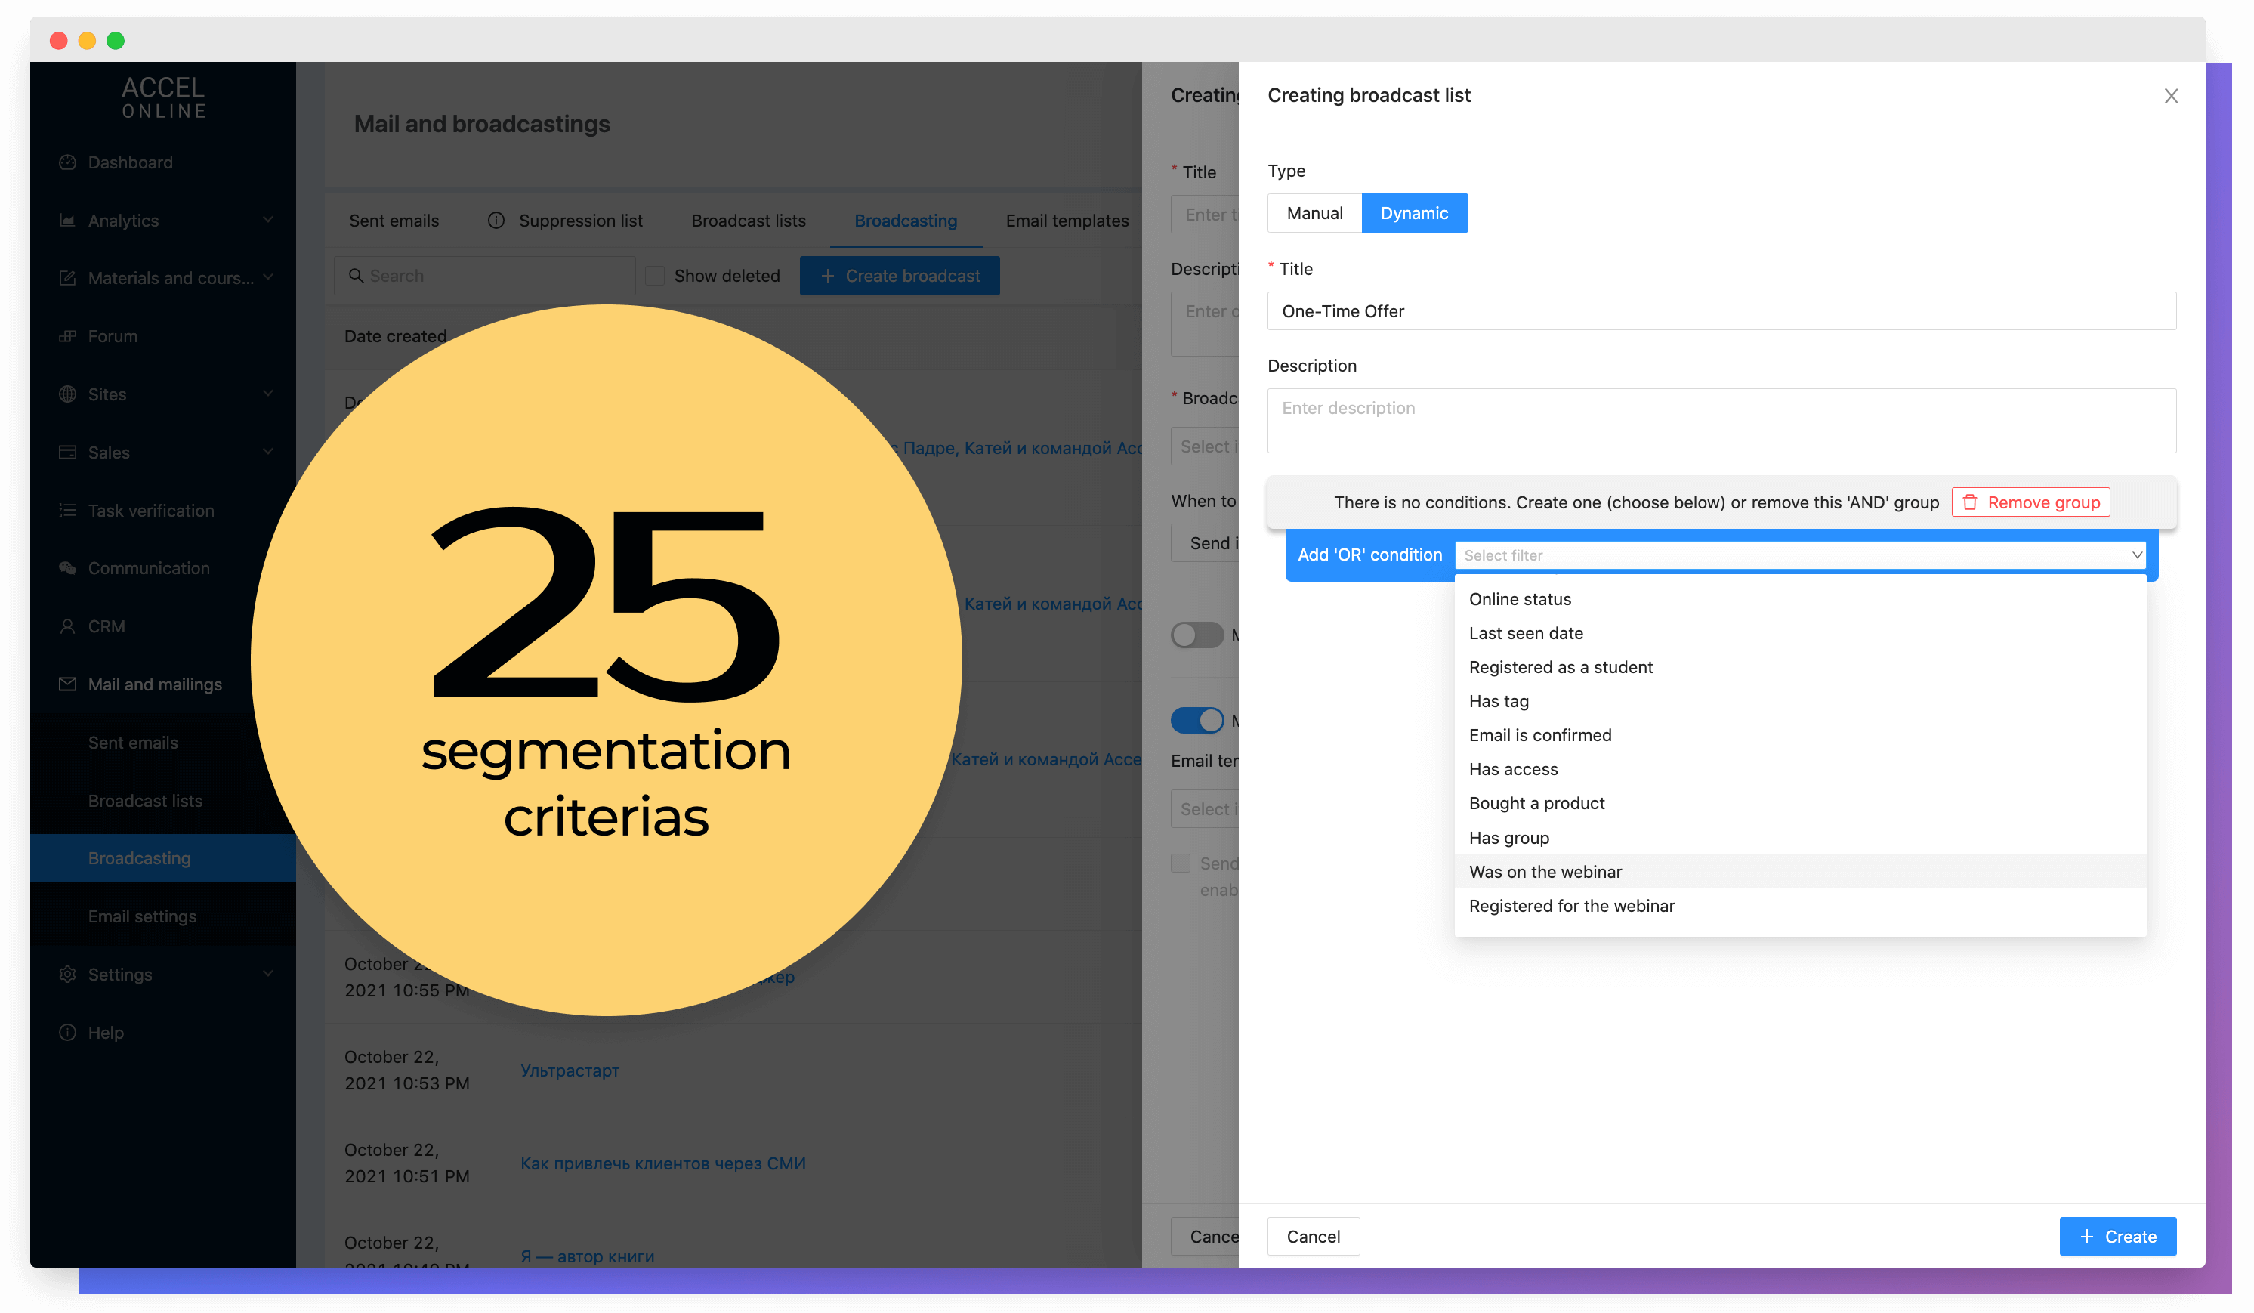This screenshot has width=2254, height=1313.
Task: Select the Dynamic type option
Action: click(1414, 213)
